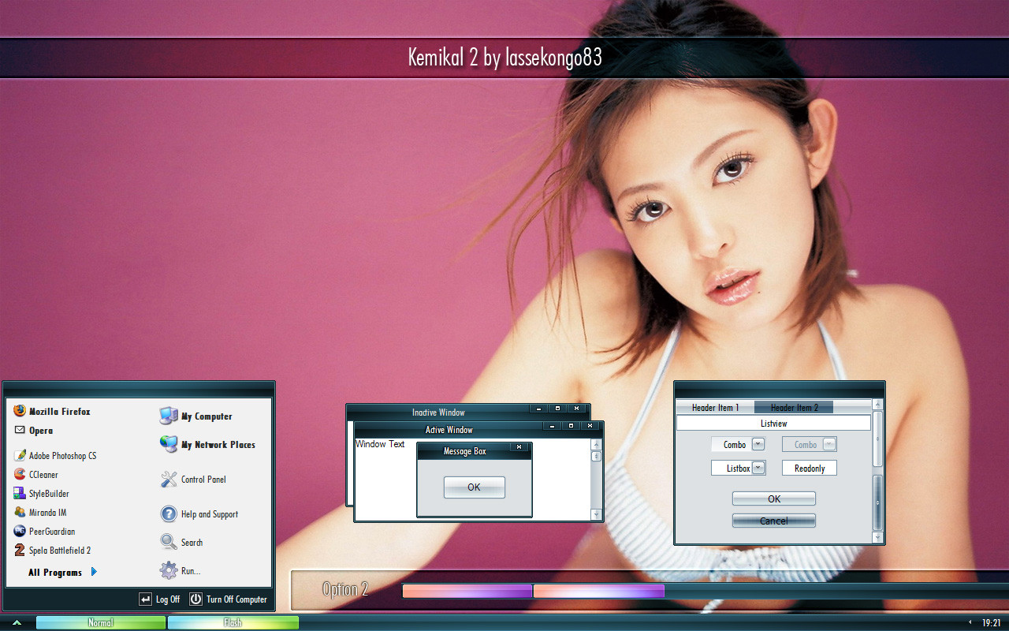This screenshot has width=1009, height=631.
Task: Click Log Off
Action: [159, 599]
